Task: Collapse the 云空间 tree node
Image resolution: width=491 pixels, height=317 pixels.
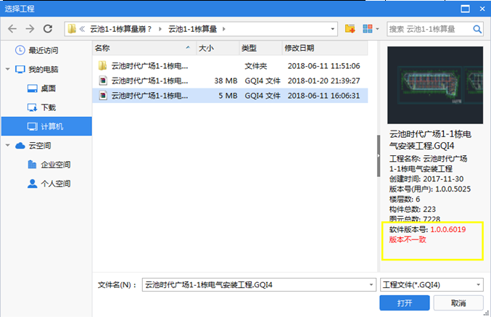Action: pos(7,146)
